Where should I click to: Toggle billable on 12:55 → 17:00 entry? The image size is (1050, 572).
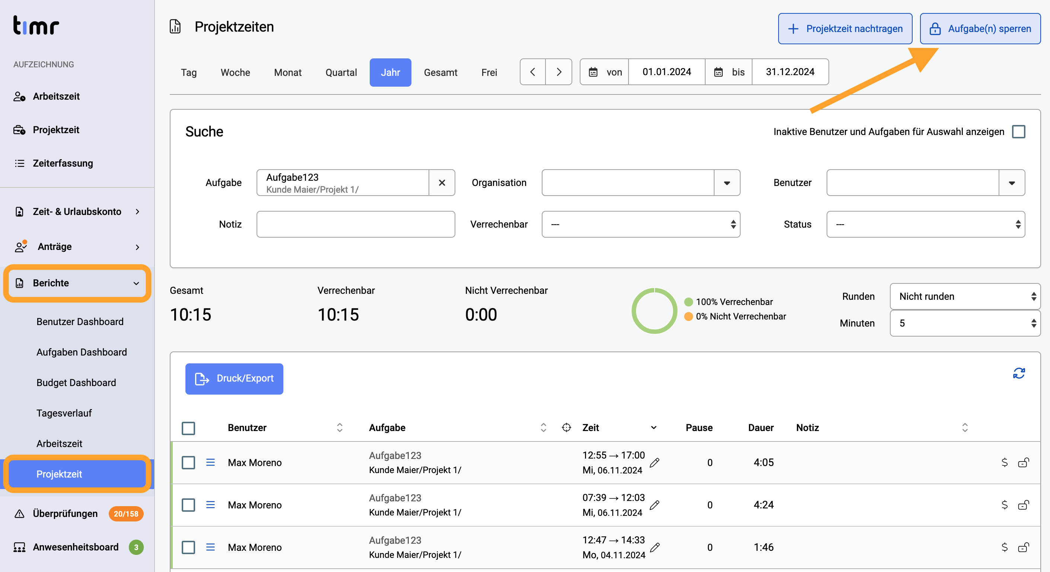pos(1004,463)
